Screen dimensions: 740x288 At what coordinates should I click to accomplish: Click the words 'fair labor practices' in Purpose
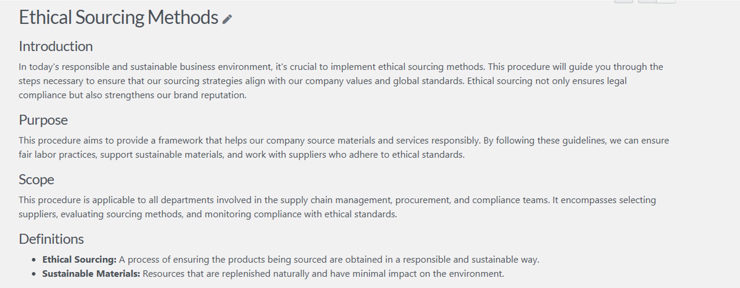tap(57, 155)
